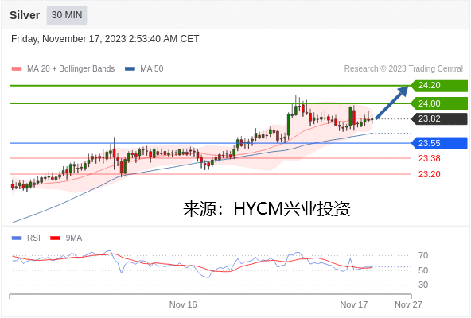The width and height of the screenshot is (471, 318).
Task: Click the red 23.20 support label
Action: [430, 174]
